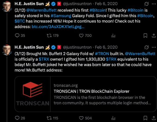Open the Grok icon on first tweet

pos(146,4)
